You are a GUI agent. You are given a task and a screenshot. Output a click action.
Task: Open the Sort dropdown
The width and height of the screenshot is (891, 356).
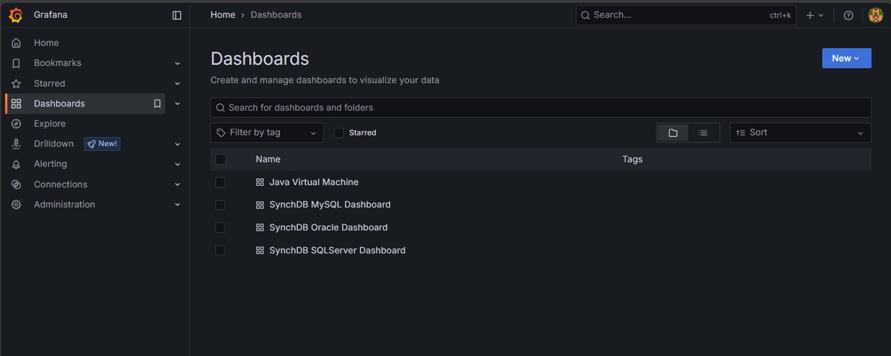tap(800, 133)
